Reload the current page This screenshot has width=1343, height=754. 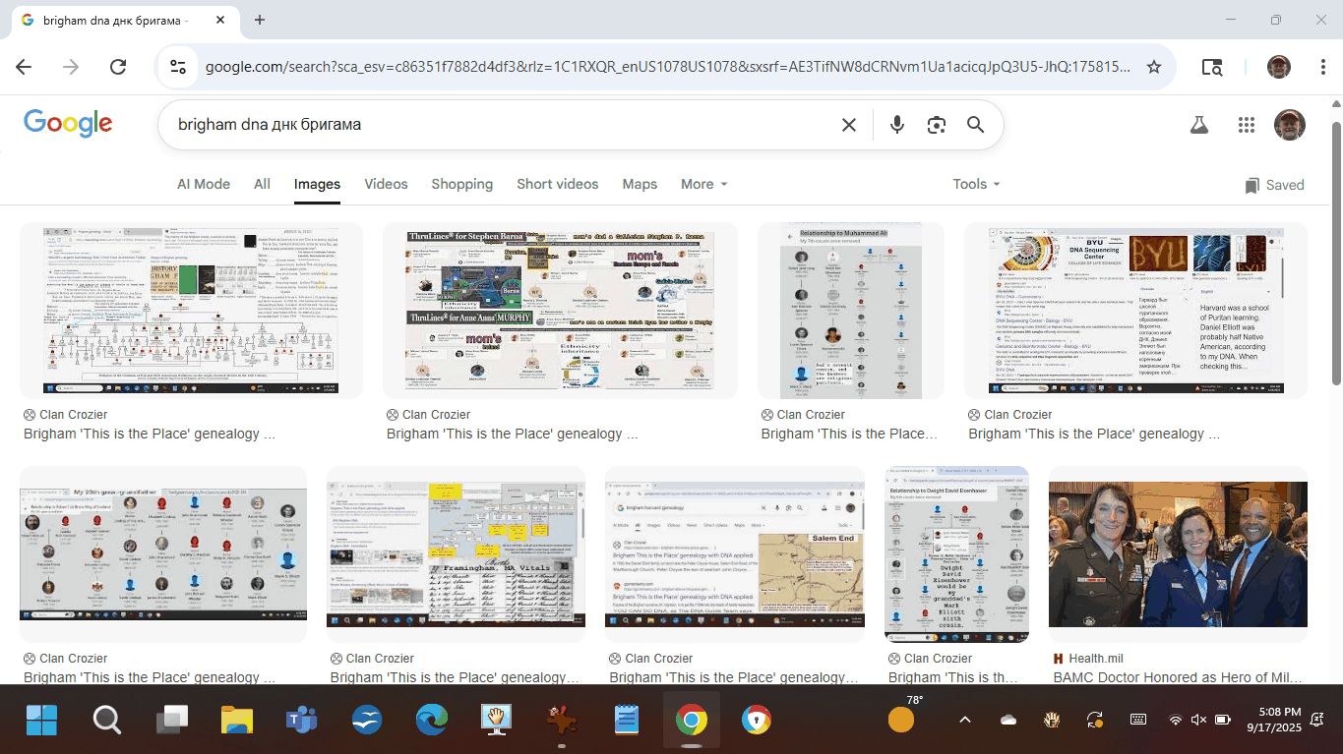[x=118, y=67]
